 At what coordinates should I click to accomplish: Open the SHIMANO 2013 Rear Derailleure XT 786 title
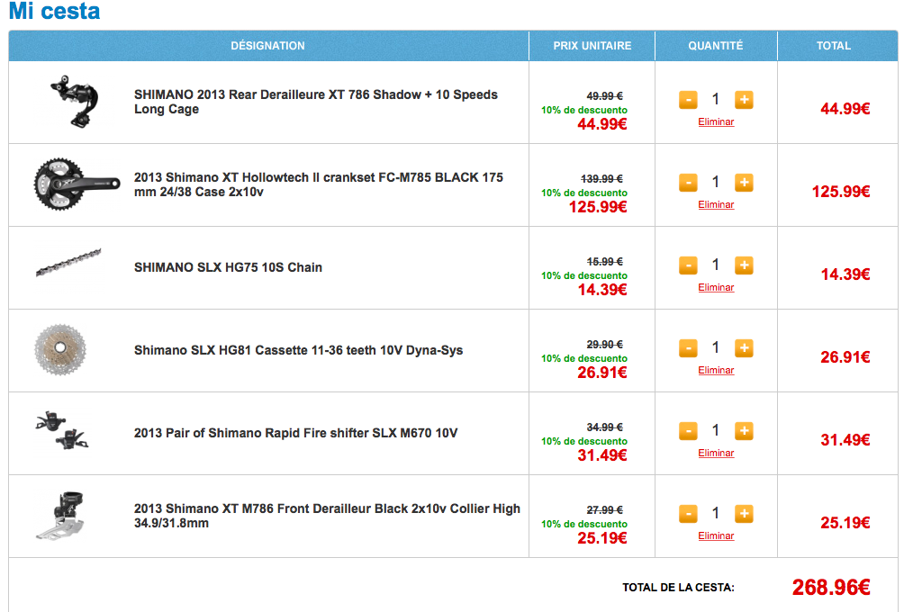click(x=316, y=102)
